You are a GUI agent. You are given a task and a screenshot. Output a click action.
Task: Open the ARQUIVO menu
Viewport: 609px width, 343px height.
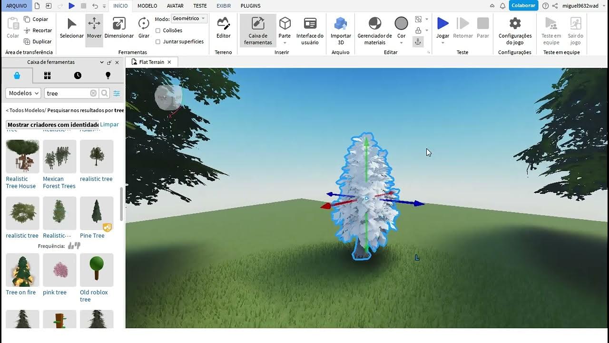16,6
